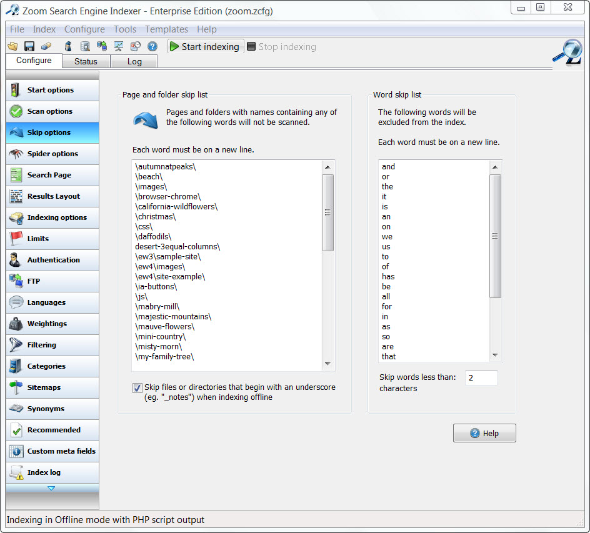Switch to the Status tab
Viewport: 590px width, 533px height.
coord(86,61)
